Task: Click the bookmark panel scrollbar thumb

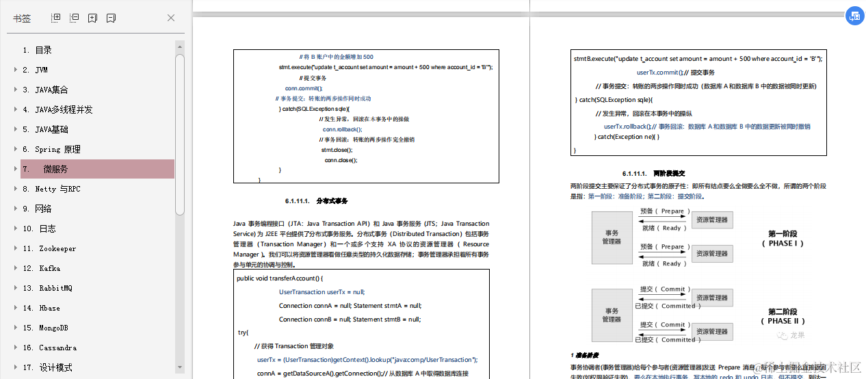Action: 180,134
